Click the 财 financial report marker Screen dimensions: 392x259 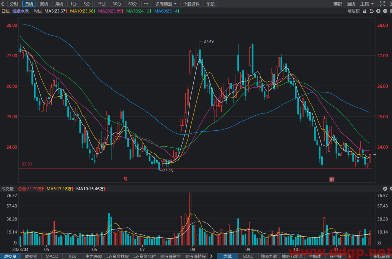pos(332,179)
